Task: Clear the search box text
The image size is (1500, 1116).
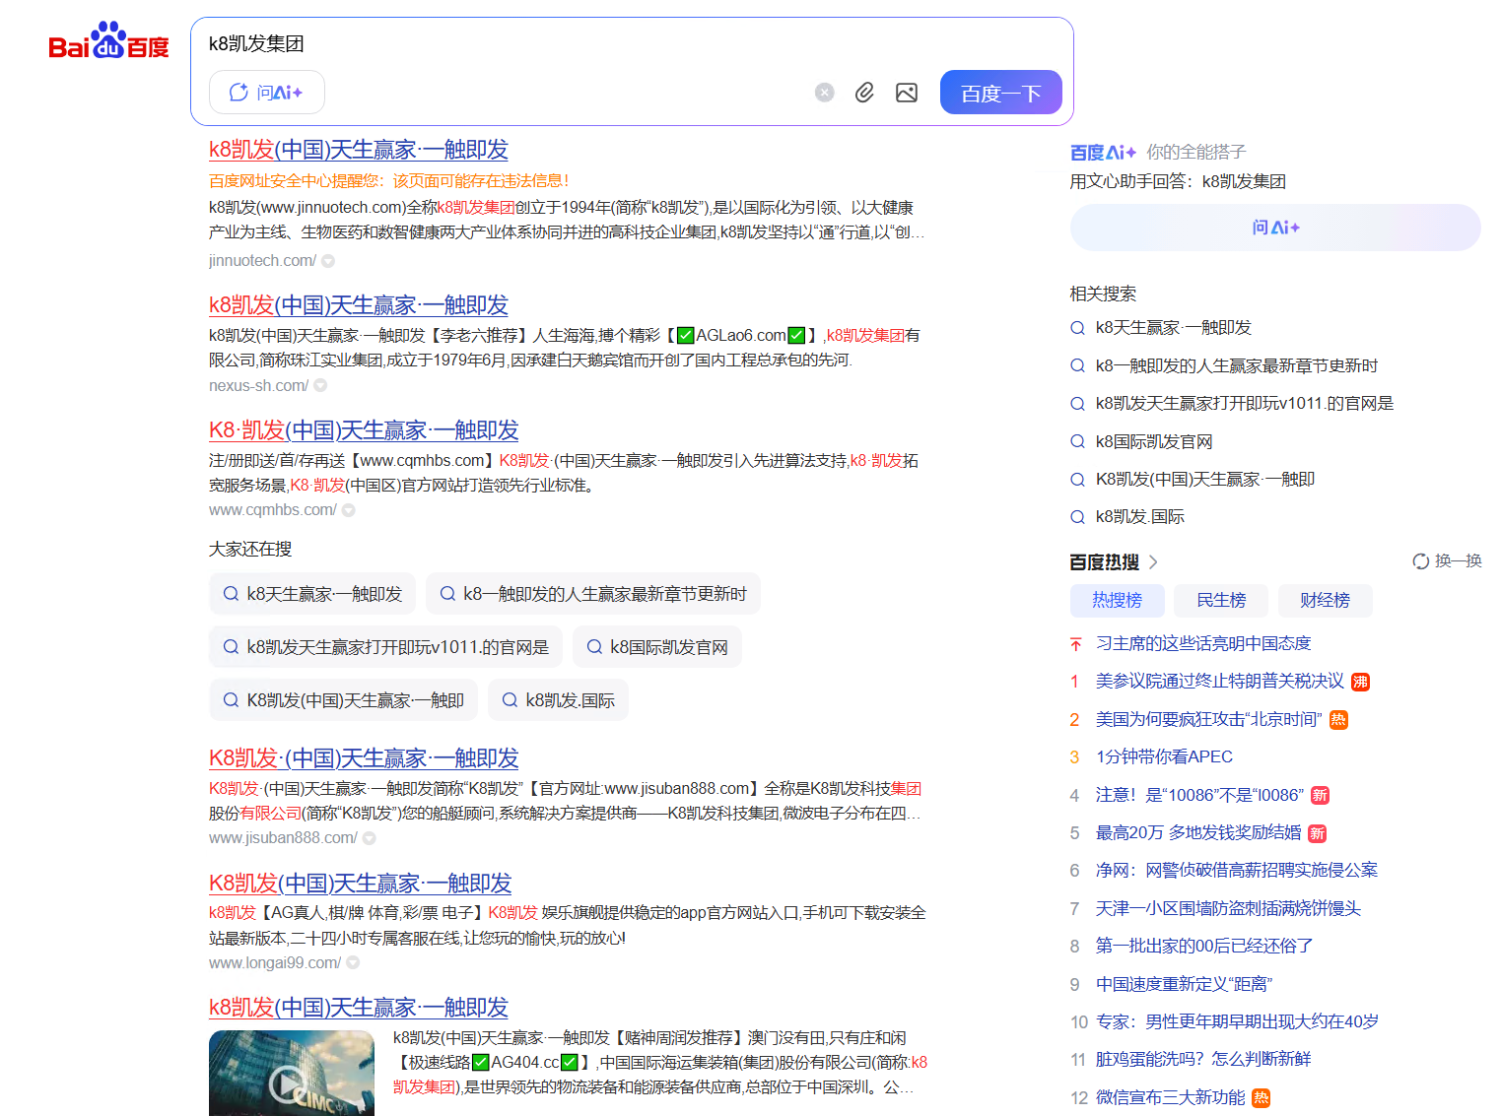Action: (825, 93)
